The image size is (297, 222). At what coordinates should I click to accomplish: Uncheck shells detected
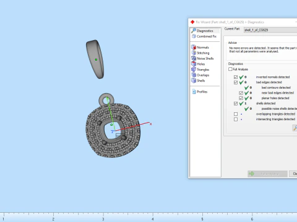point(236,104)
